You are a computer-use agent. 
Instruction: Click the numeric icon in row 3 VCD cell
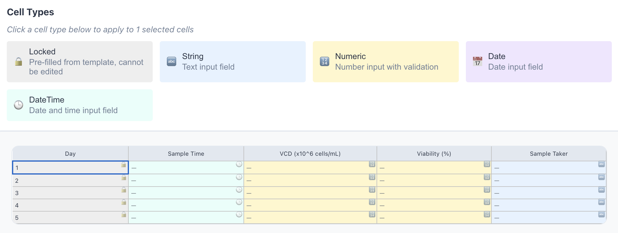(x=372, y=190)
